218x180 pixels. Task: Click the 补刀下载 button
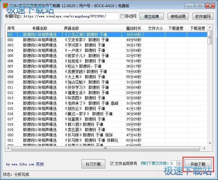(93, 164)
